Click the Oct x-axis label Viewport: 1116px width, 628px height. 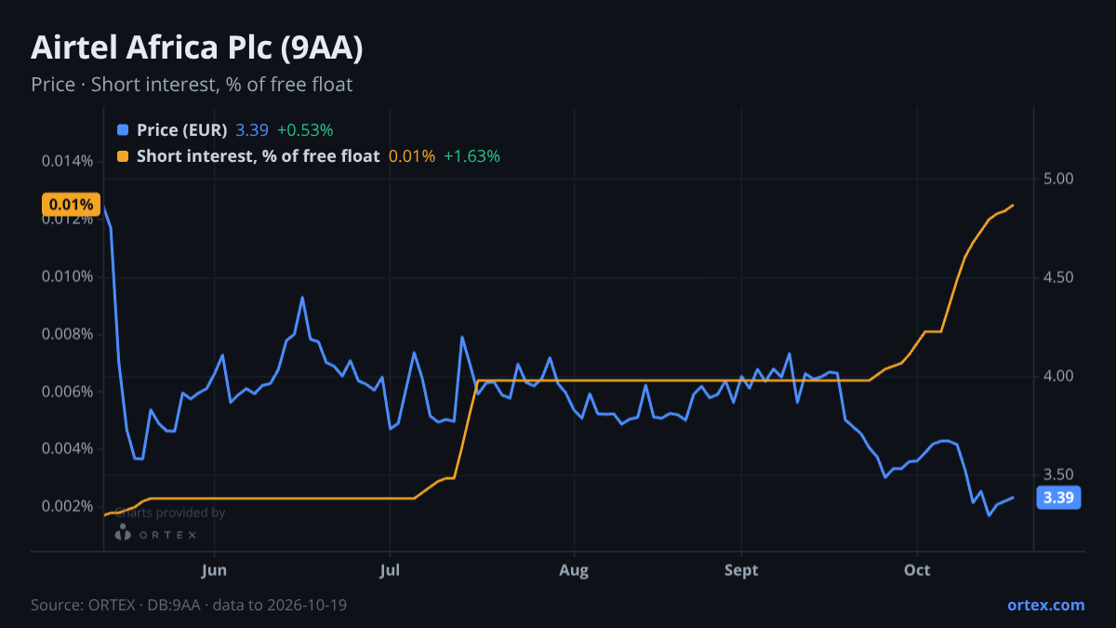pos(917,570)
